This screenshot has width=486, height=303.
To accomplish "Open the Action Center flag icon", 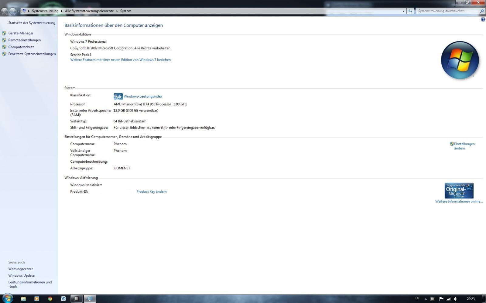I will point(441,299).
